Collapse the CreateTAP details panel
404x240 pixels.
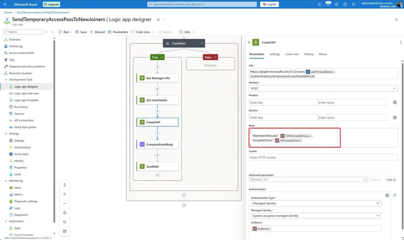tap(249, 42)
